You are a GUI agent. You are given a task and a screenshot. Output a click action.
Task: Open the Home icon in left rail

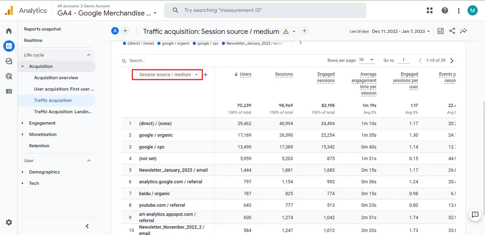[x=9, y=31]
